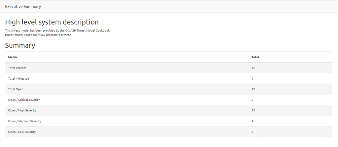Click the Total column header
The height and width of the screenshot is (147, 338).
click(x=255, y=57)
